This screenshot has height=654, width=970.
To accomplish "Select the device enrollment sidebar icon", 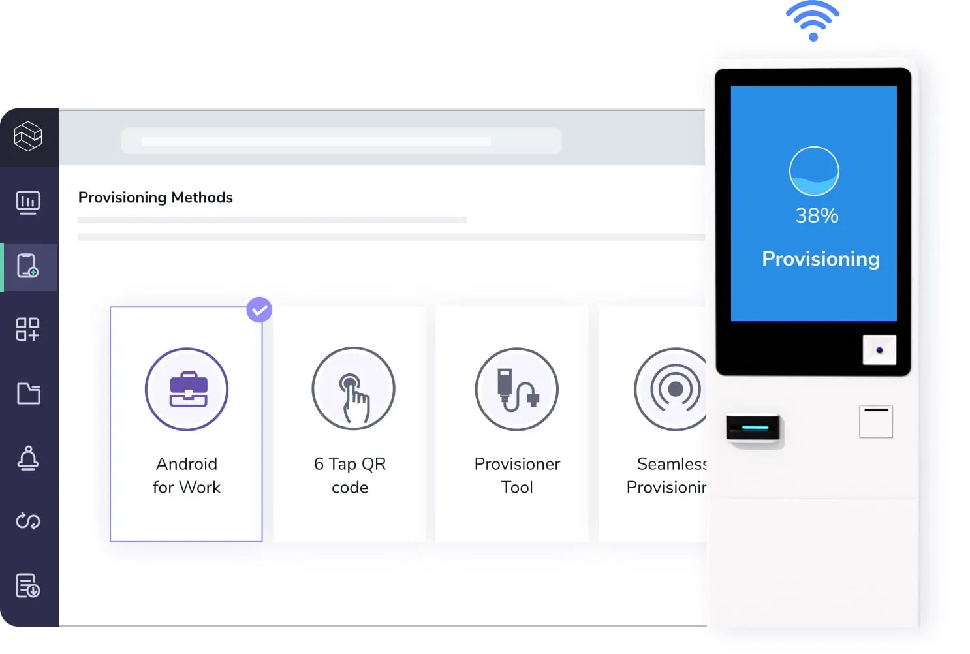I will pyautogui.click(x=29, y=267).
